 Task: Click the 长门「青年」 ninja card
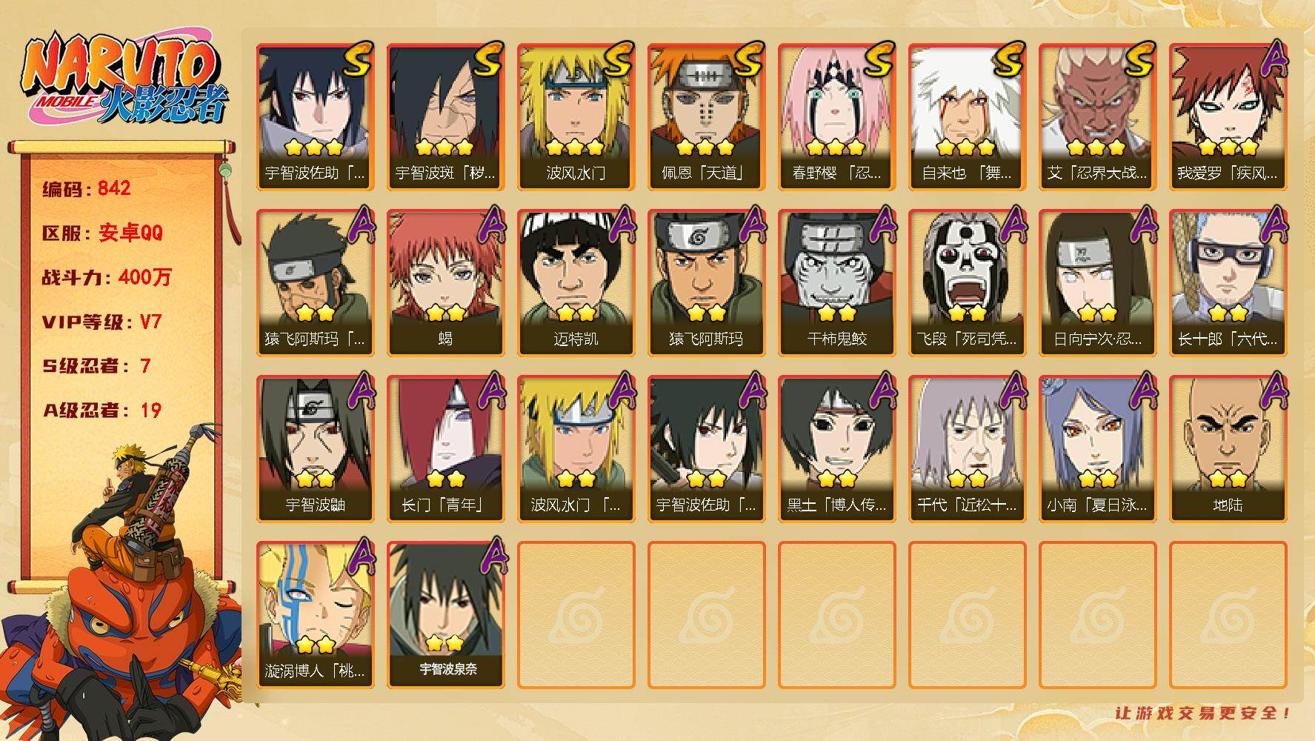[x=445, y=449]
